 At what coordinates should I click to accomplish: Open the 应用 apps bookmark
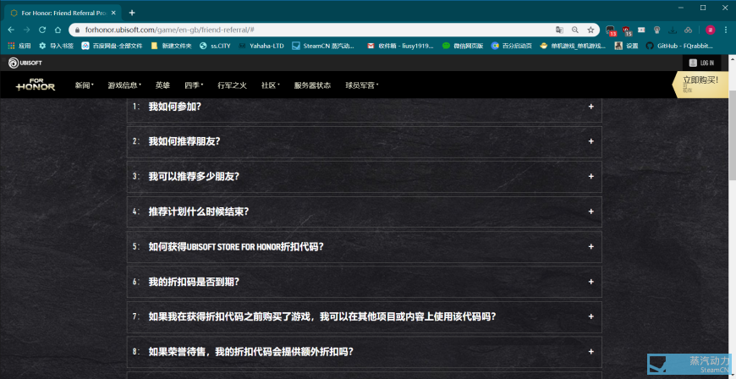(19, 46)
